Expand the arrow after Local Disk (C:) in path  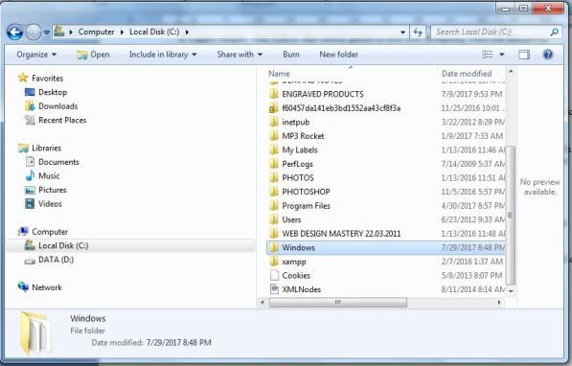187,33
